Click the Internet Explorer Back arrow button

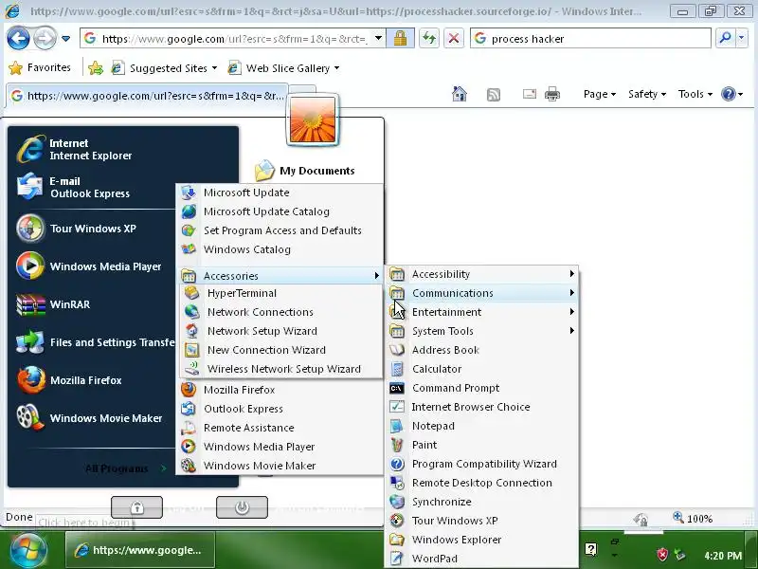click(18, 38)
